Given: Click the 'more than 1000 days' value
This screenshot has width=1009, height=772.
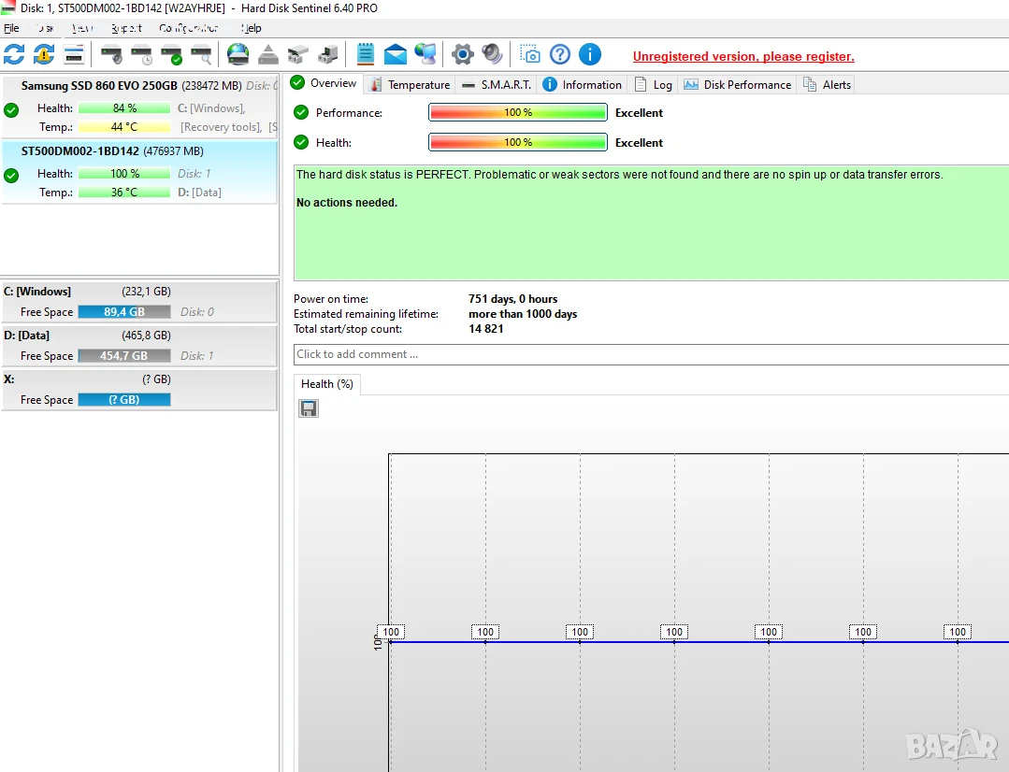Looking at the screenshot, I should click(523, 314).
